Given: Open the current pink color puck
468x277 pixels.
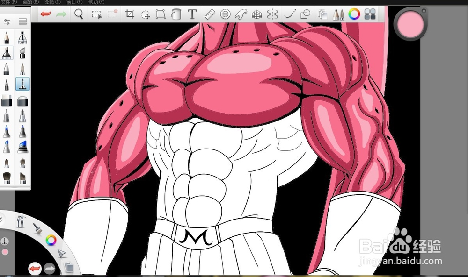Looking at the screenshot, I should [x=410, y=24].
